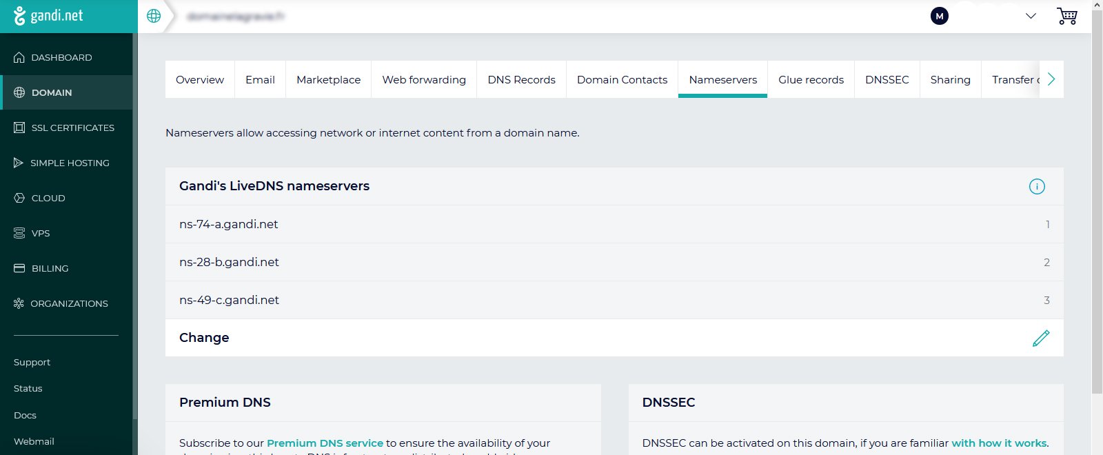Expand the account dropdown chevron
This screenshot has width=1103, height=455.
coord(1031,16)
